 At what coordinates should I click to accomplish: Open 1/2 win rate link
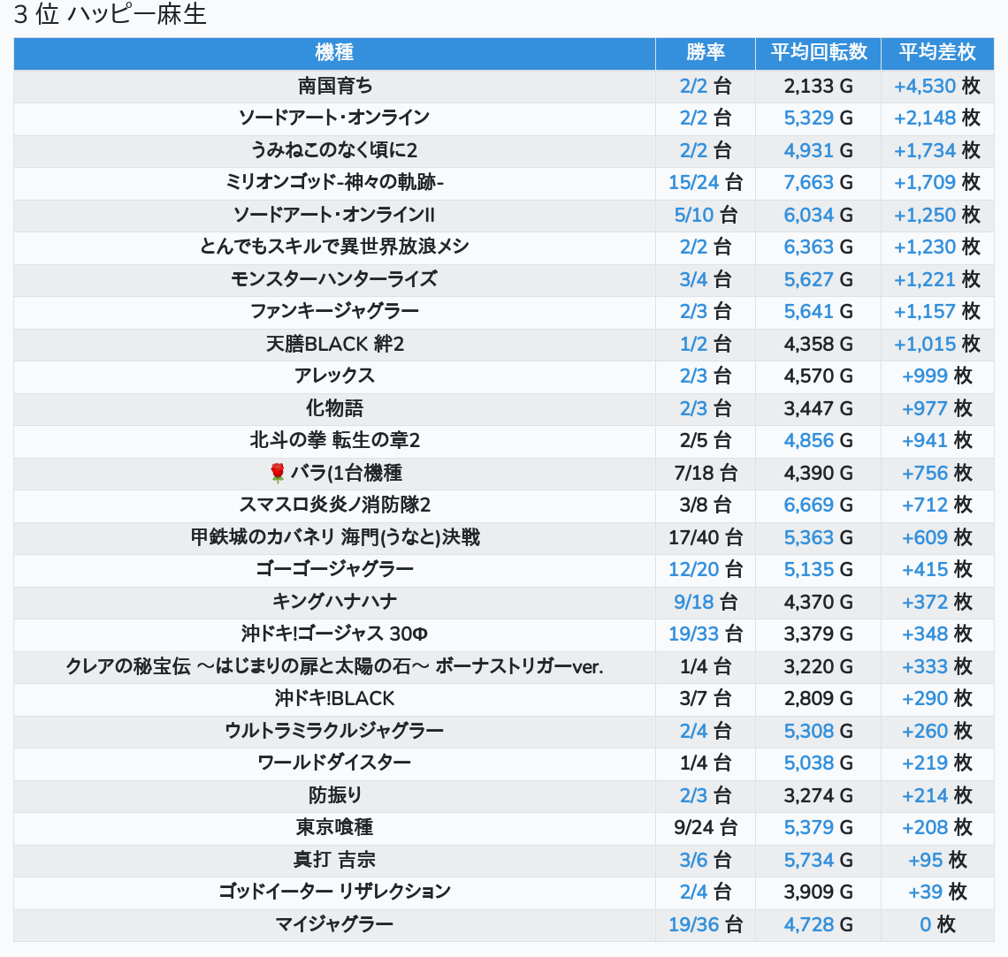(693, 345)
